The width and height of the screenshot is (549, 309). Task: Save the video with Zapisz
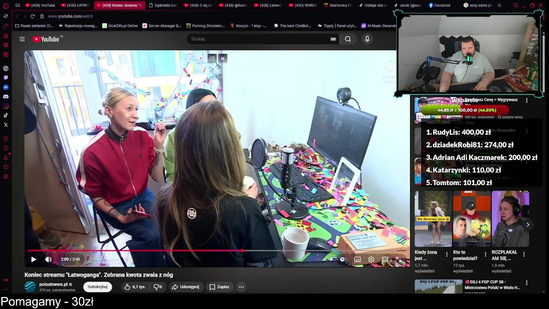219,287
